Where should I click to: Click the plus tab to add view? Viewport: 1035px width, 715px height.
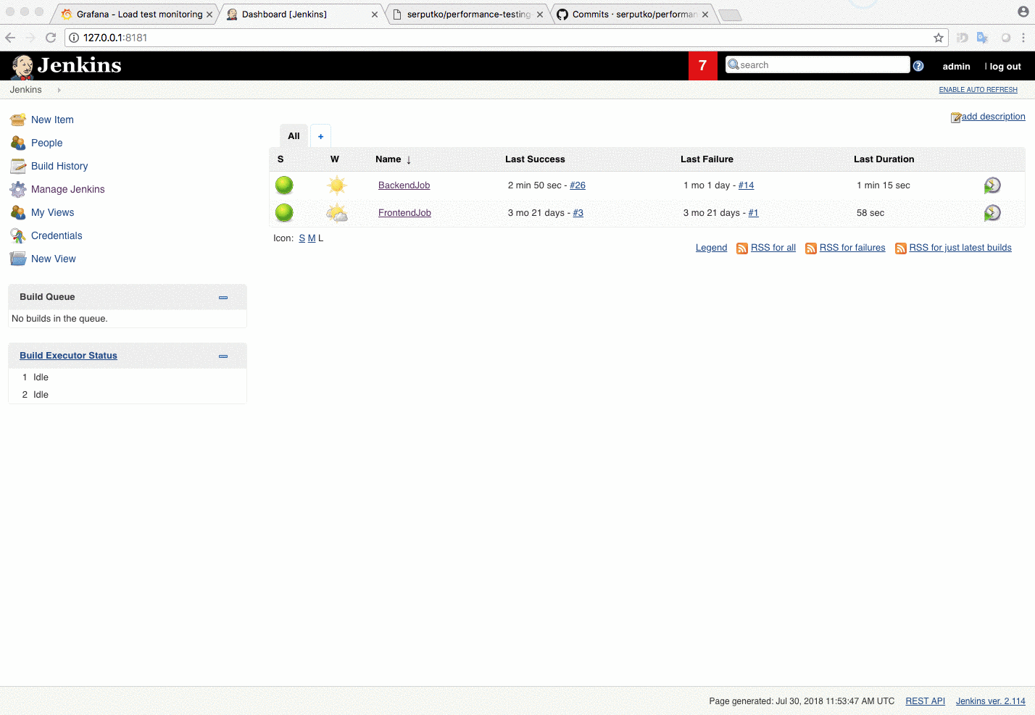tap(320, 136)
